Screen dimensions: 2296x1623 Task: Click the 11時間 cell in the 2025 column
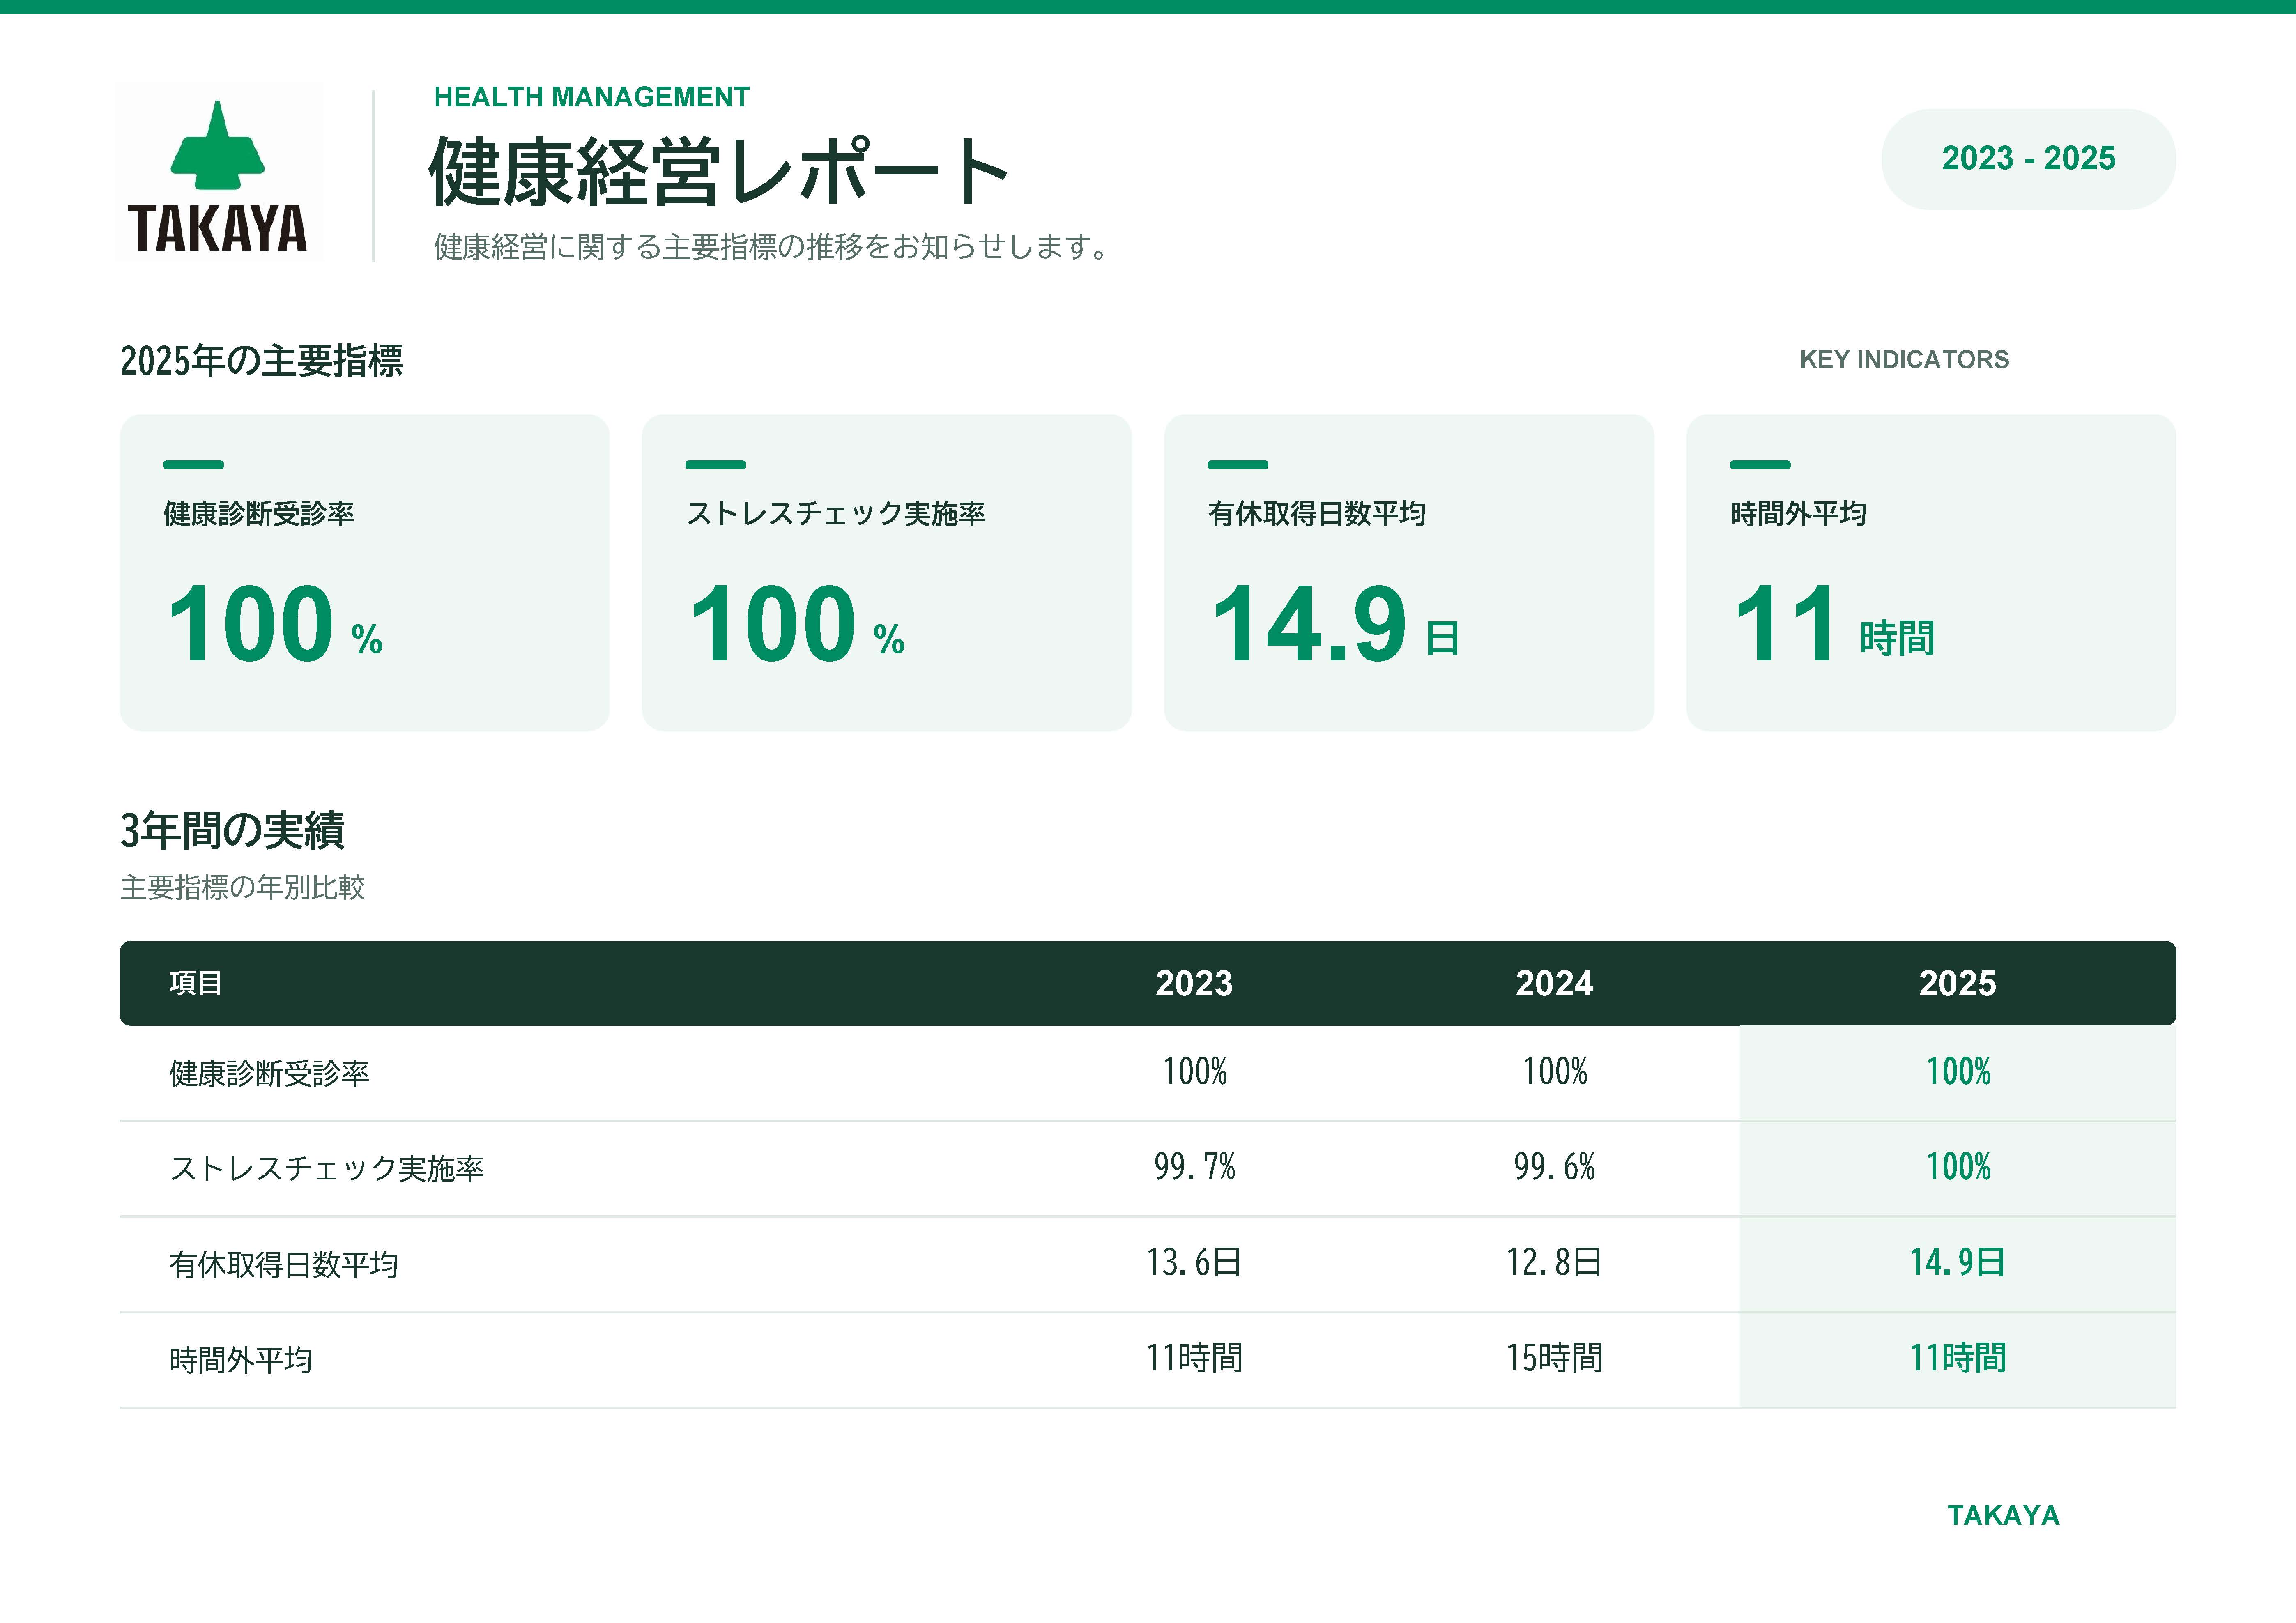1957,1358
